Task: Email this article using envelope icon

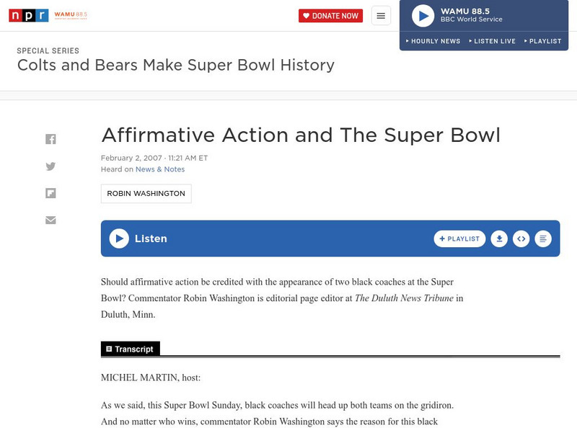Action: tap(50, 220)
